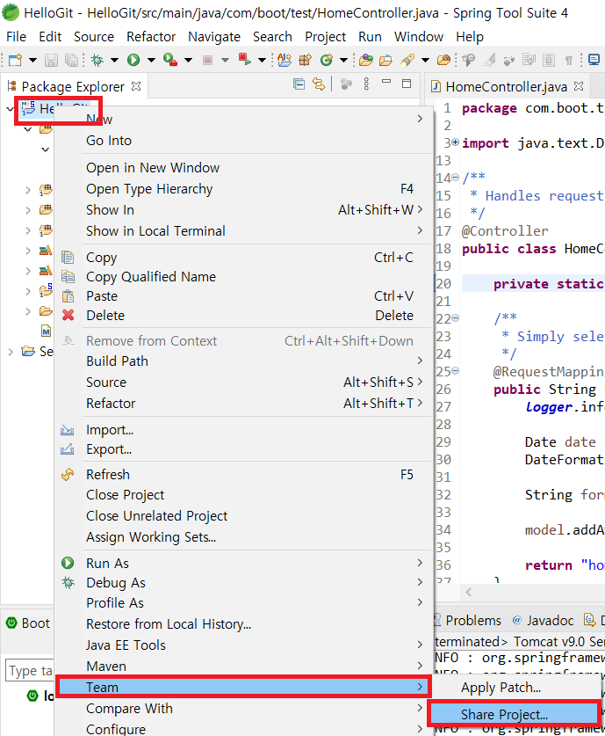Collapse the method fold at line 25
Image resolution: width=605 pixels, height=736 pixels.
coord(455,371)
